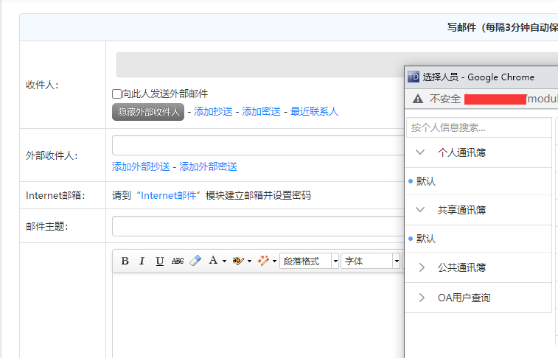558x358 pixels.
Task: Open the 最近联系人 link
Action: (314, 112)
